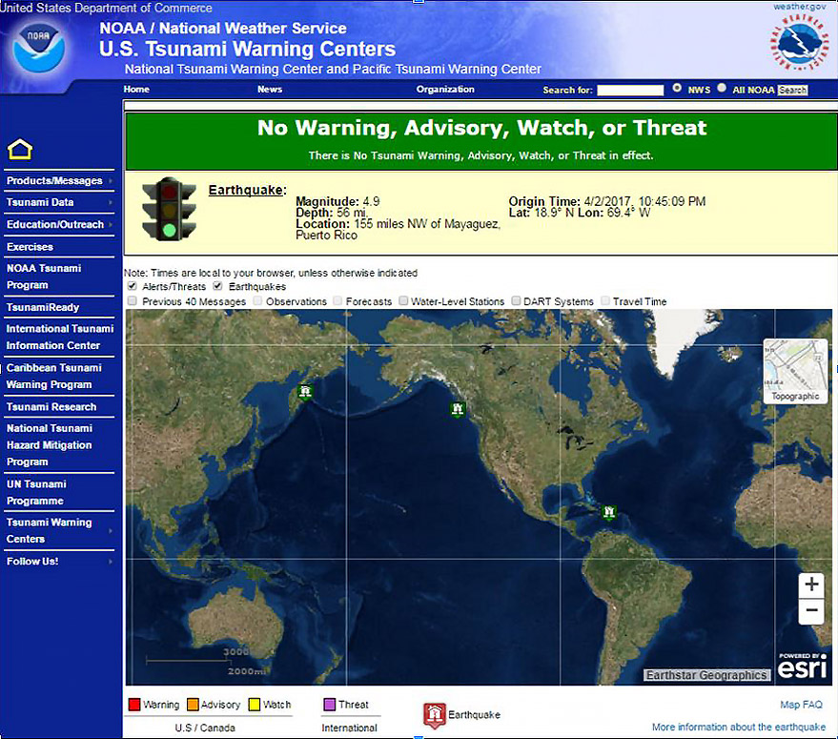Screen dimensions: 838x739
Task: Enable the Forecasts checkbox
Action: [337, 301]
